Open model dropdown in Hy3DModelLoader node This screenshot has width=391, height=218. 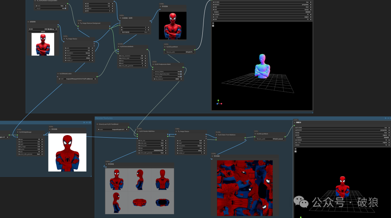click(x=77, y=79)
